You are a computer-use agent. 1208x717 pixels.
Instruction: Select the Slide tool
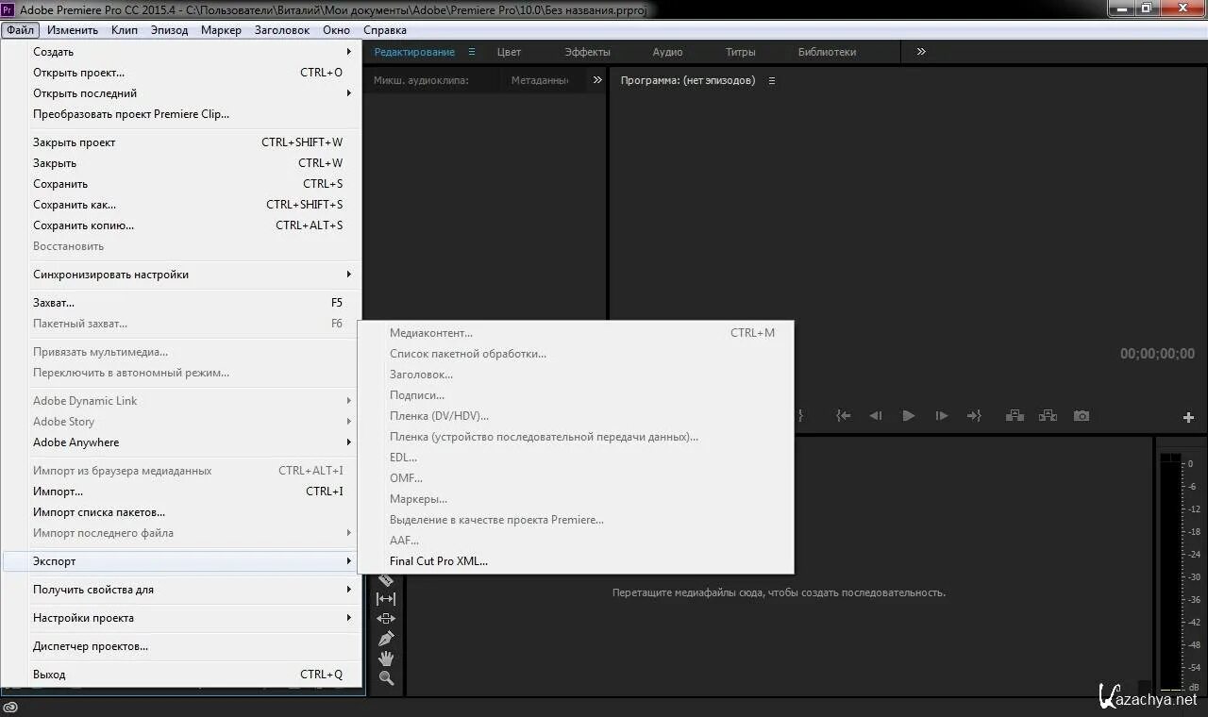tap(386, 619)
